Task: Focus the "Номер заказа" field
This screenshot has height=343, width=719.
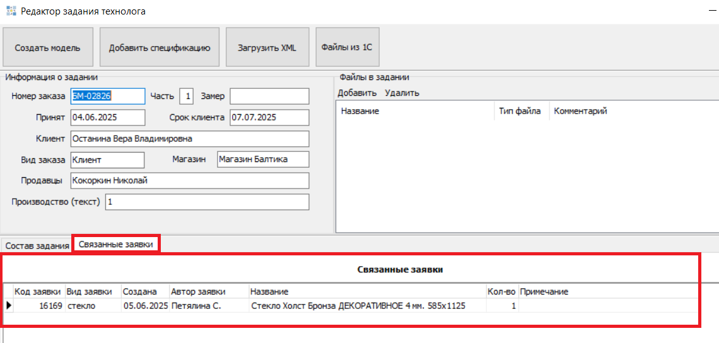Action: (x=107, y=96)
